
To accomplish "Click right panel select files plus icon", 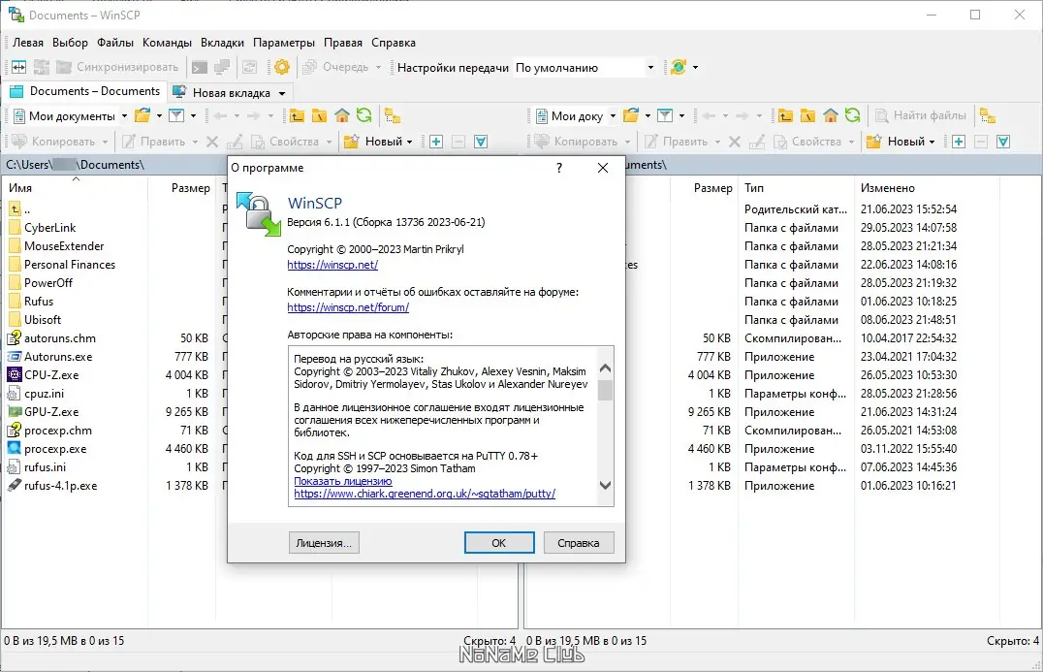I will pyautogui.click(x=959, y=142).
